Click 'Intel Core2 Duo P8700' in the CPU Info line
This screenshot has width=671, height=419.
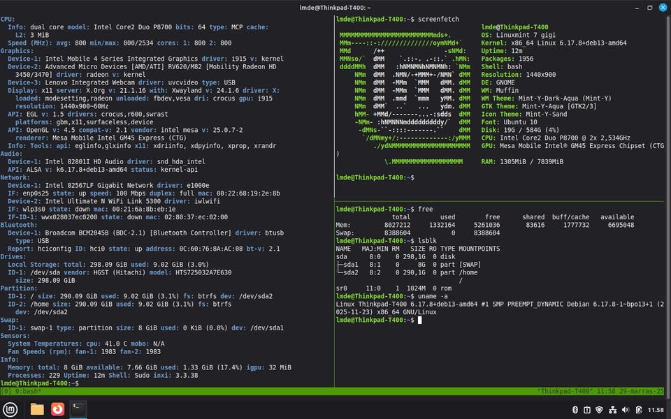point(133,27)
